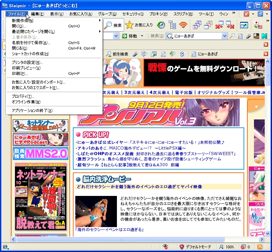This screenshot has height=252, width=272.
Task: Click into the にゅーあきば search field
Action: pos(197,36)
